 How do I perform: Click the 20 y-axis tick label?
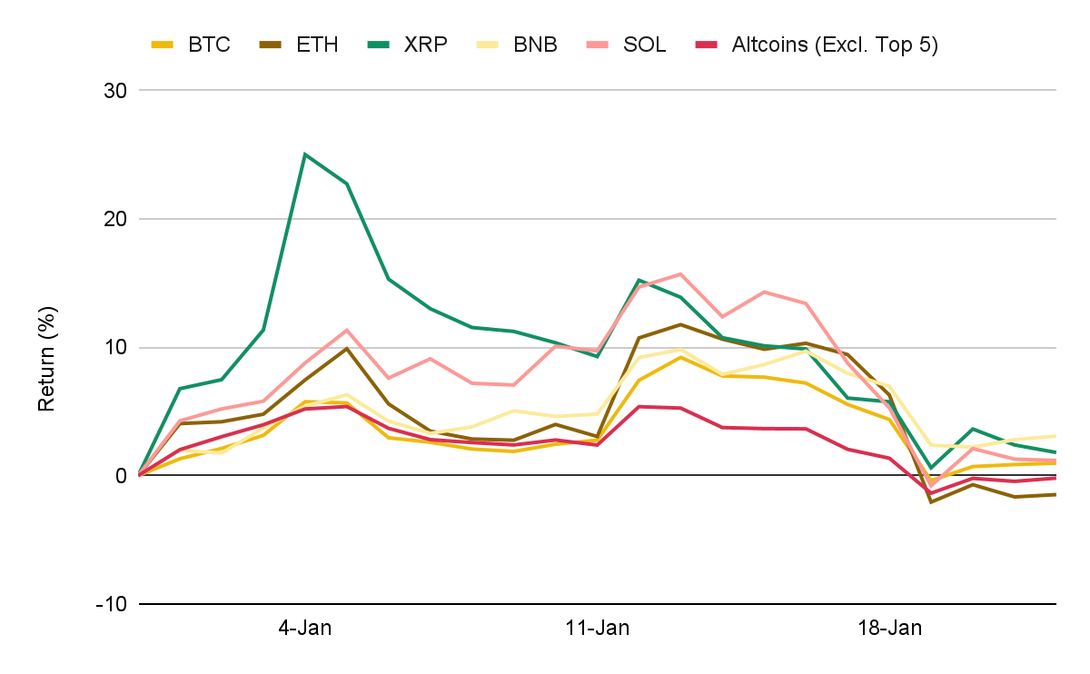[115, 219]
